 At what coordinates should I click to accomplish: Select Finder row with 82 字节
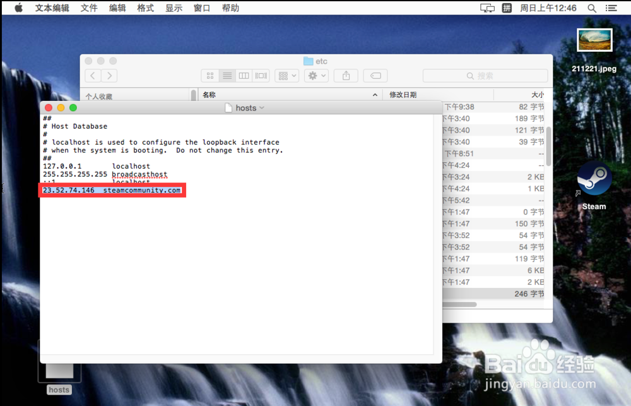pyautogui.click(x=495, y=107)
